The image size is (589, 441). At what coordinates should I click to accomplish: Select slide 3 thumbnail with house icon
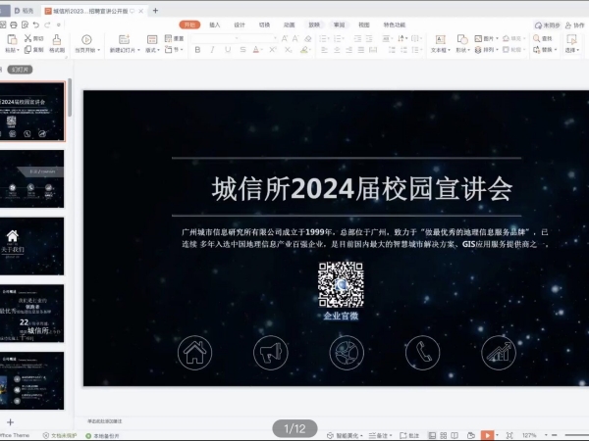click(32, 246)
